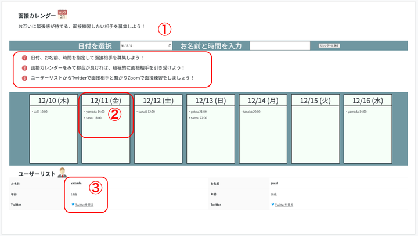
Task: Click instruction step 3 red number bullet
Action: click(x=24, y=78)
